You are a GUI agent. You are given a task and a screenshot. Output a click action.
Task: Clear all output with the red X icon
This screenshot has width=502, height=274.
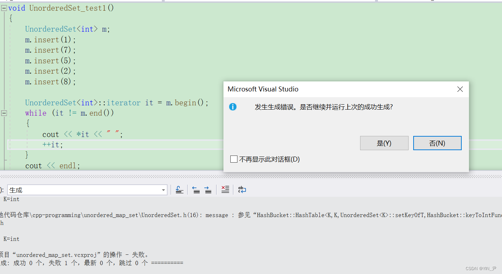click(225, 190)
